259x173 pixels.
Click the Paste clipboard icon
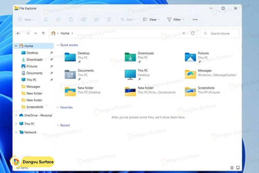(71, 19)
